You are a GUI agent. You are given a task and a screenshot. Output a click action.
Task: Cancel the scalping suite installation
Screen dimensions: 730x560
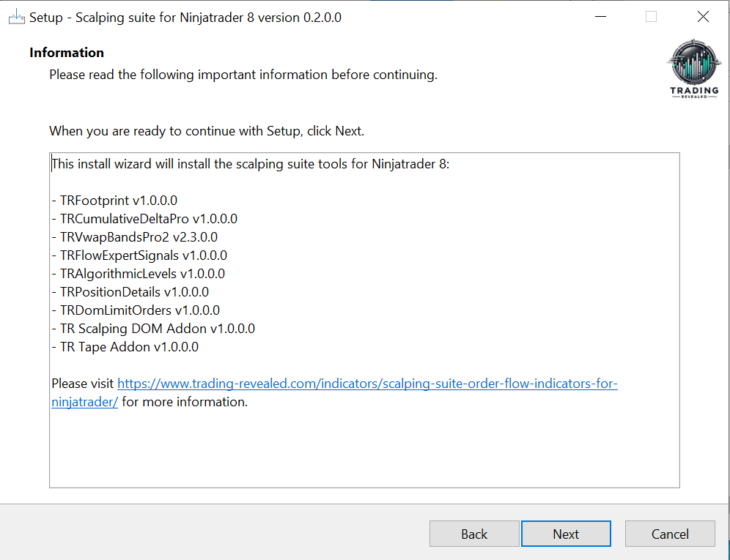tap(670, 534)
